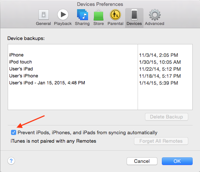Select the User's iPad backup row
This screenshot has height=172, width=200.
(x=100, y=69)
